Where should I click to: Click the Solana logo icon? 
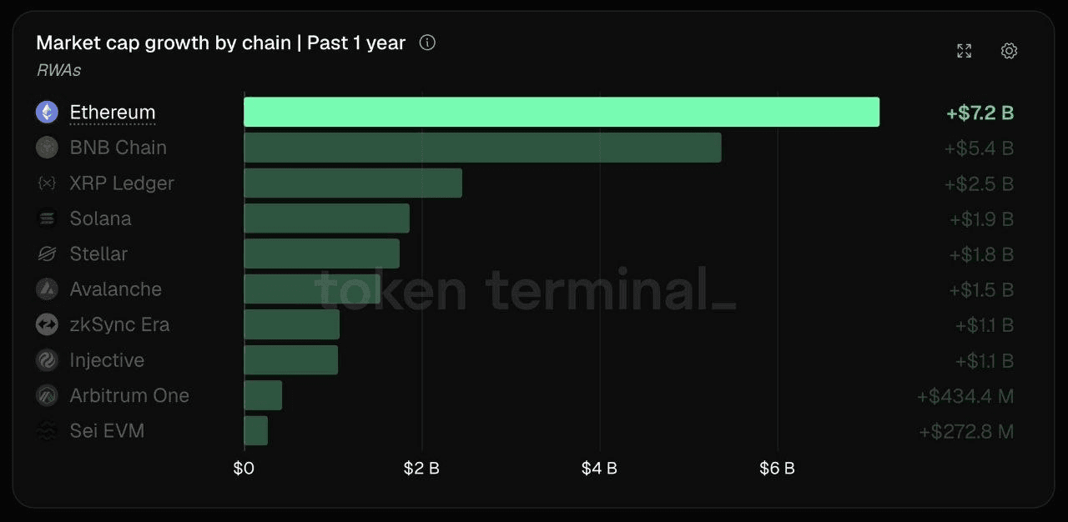(47, 218)
